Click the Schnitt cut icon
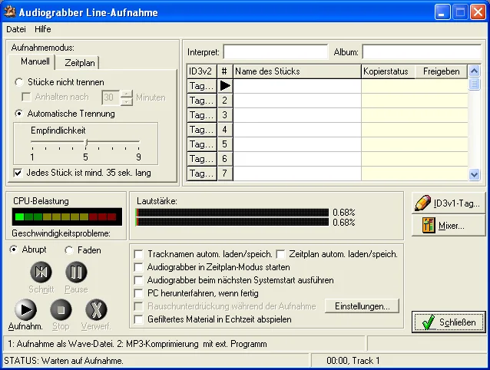Viewport: 490px width, 370px height. (x=41, y=272)
